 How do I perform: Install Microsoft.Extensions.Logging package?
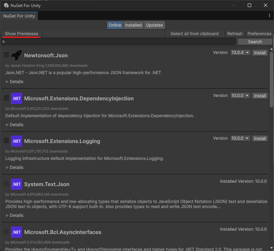(x=260, y=139)
